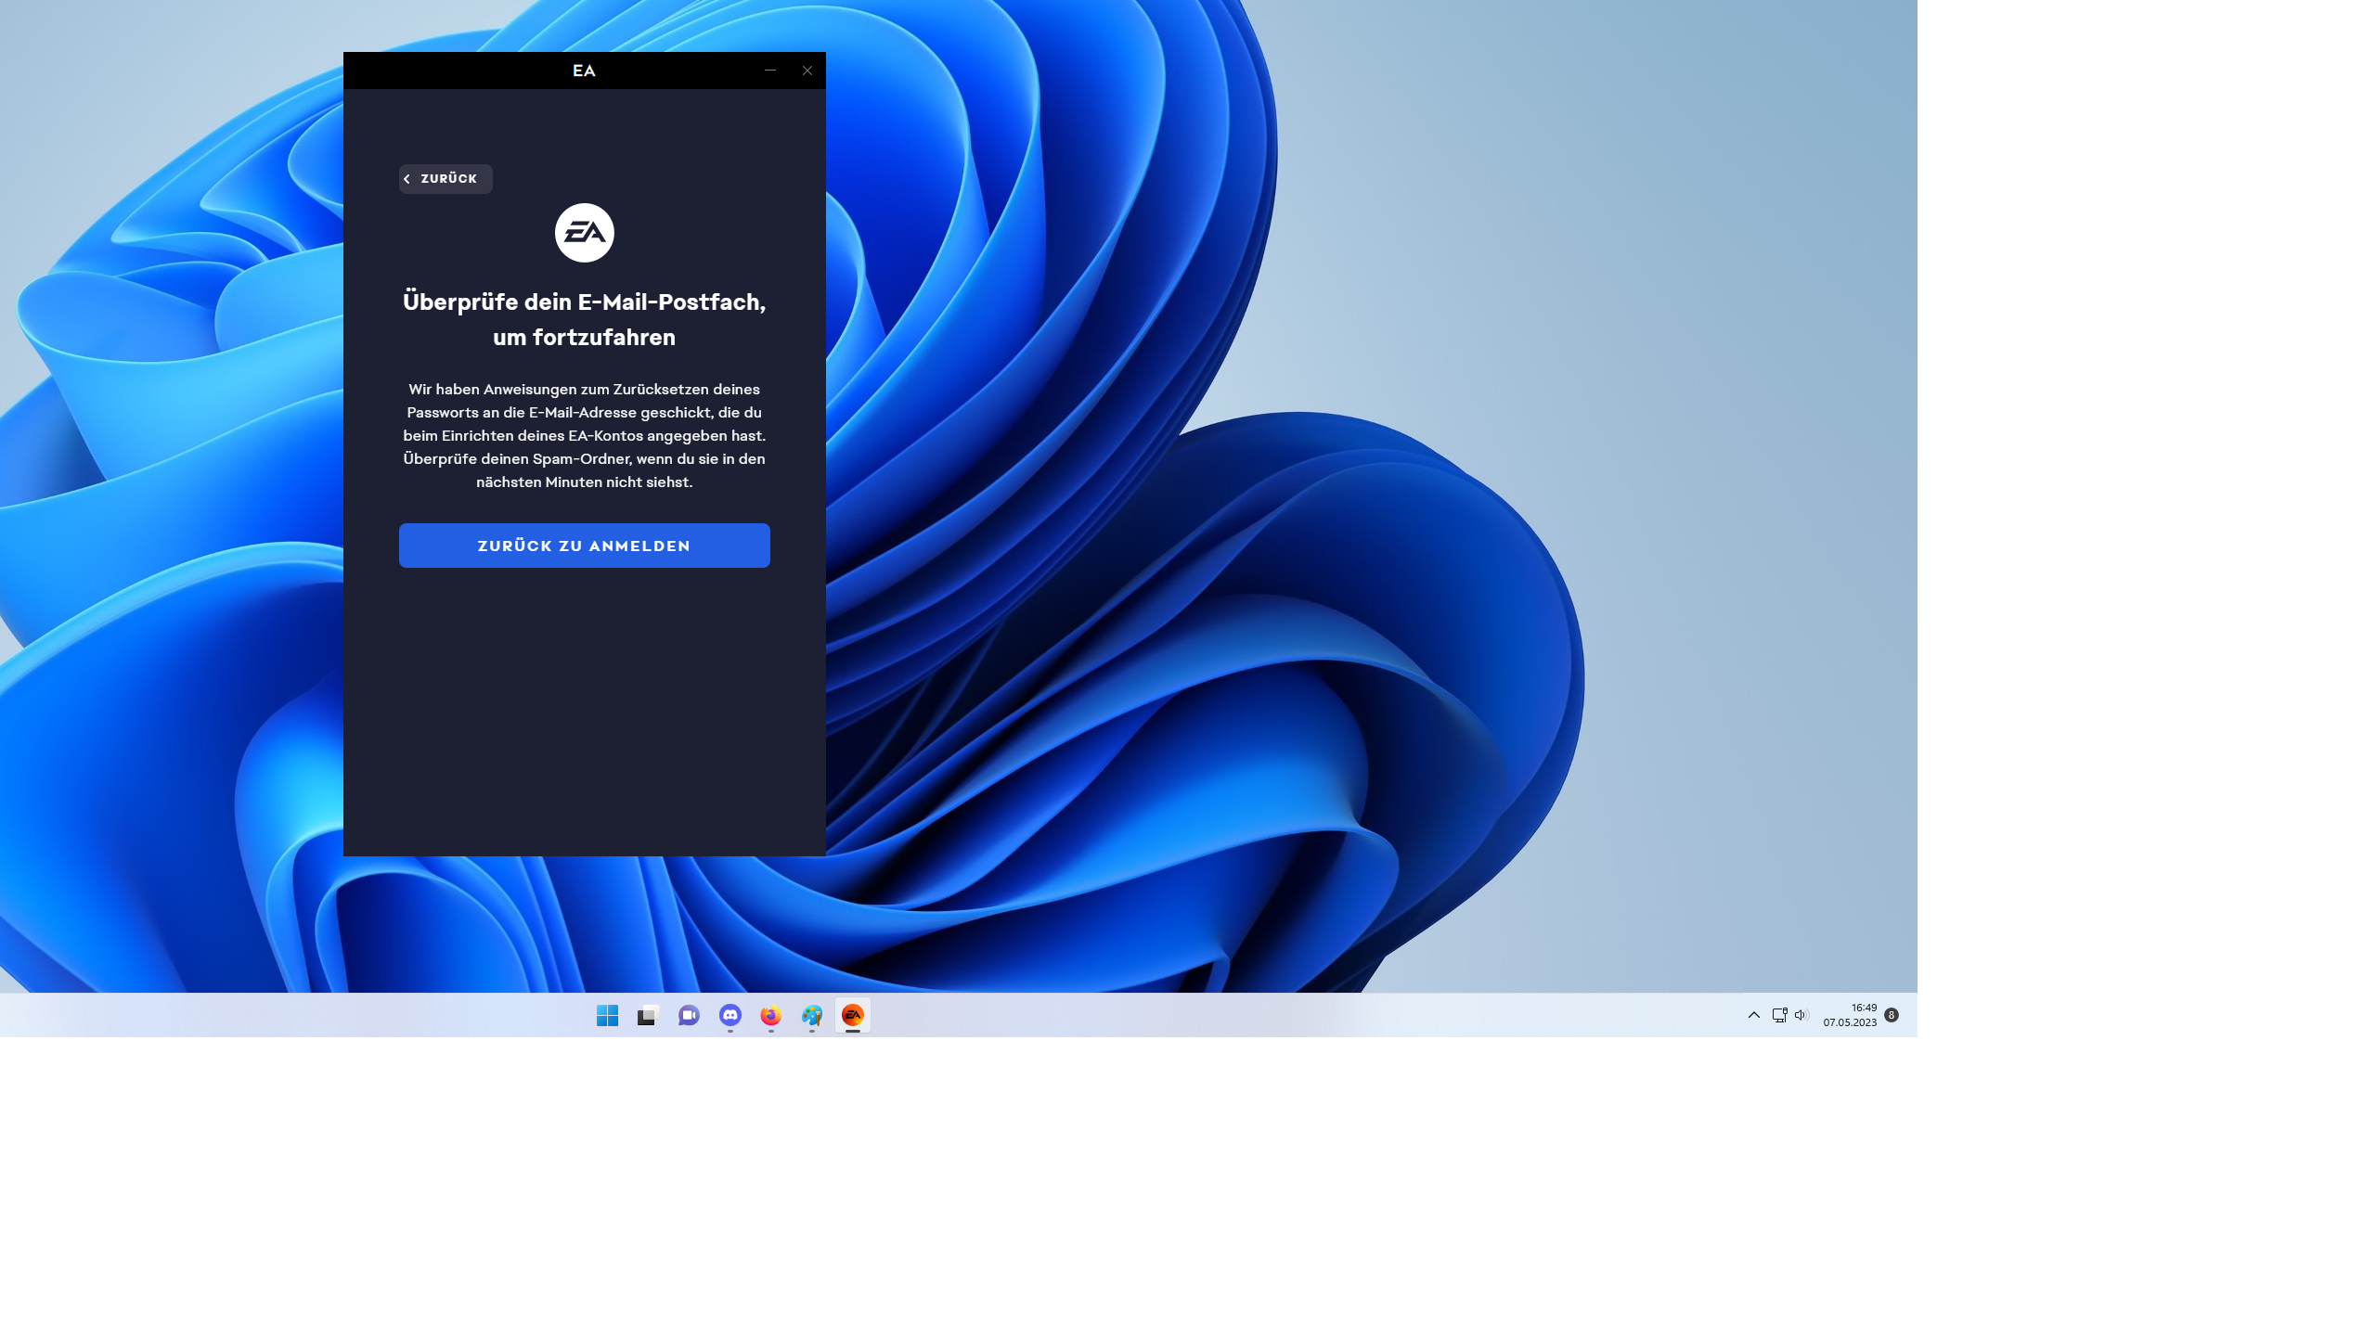Click the password reset instruction paragraph

click(x=584, y=435)
